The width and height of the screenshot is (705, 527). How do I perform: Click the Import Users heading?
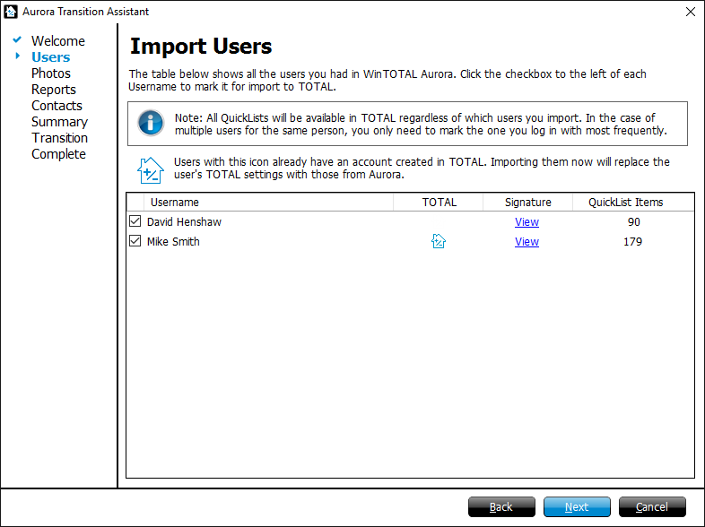[x=201, y=47]
